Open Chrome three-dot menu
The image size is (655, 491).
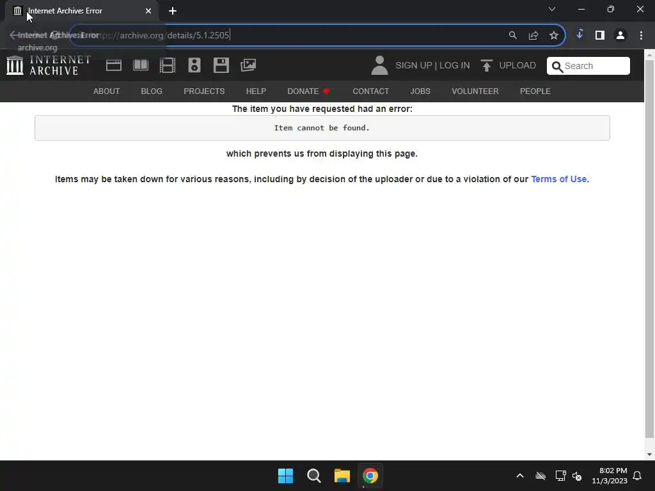click(641, 35)
